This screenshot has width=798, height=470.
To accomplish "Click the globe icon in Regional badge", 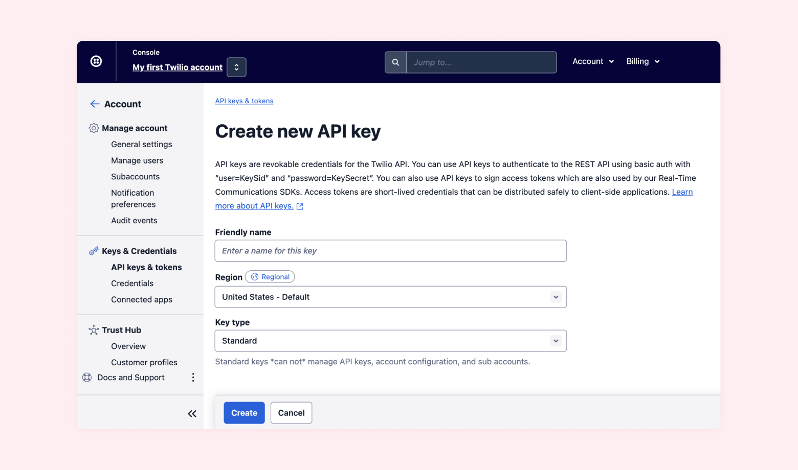I will (255, 277).
